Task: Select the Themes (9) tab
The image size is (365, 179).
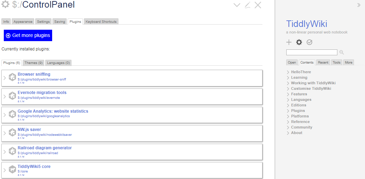Action: pos(33,63)
